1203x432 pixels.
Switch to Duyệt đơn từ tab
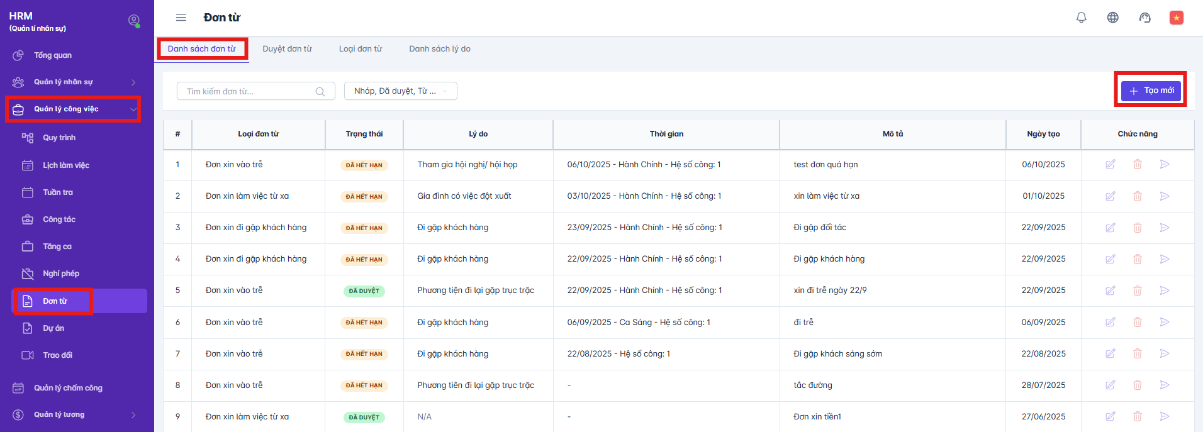pyautogui.click(x=287, y=49)
